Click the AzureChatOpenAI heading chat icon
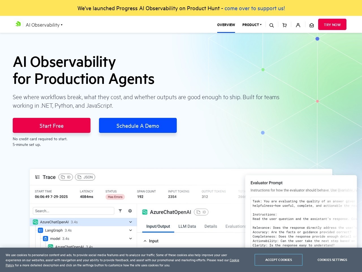The image size is (362, 272). (x=145, y=212)
